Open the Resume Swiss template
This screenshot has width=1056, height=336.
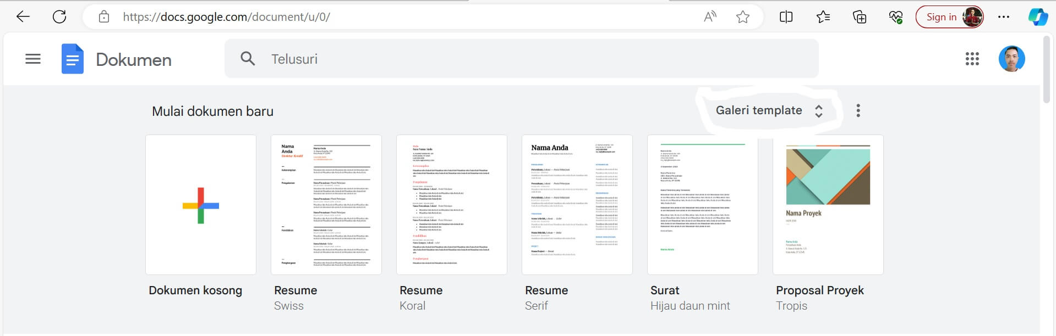(x=326, y=205)
